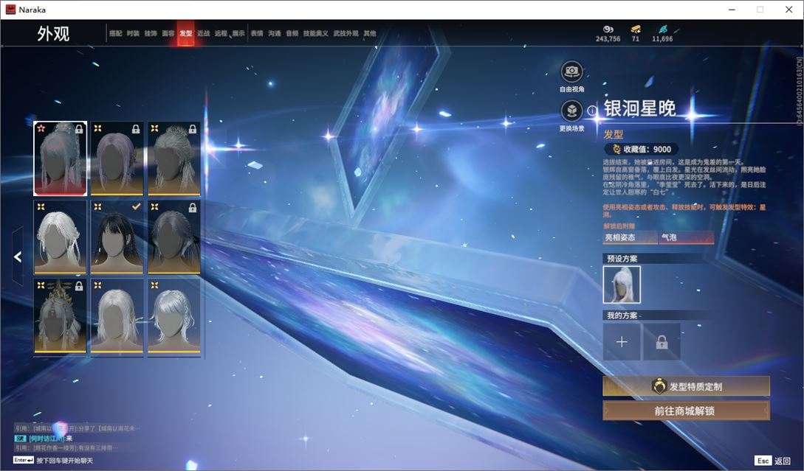The width and height of the screenshot is (804, 471).
Task: Click the 发型特质定制 button
Action: click(686, 386)
